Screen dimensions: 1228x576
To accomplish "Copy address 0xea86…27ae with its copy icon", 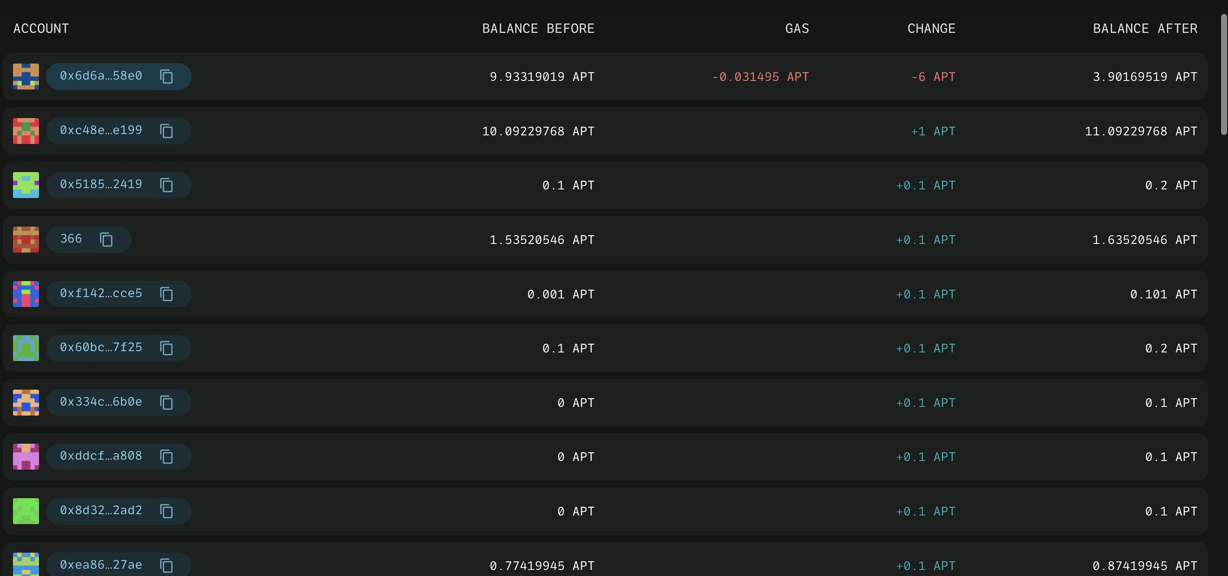I will pos(166,566).
